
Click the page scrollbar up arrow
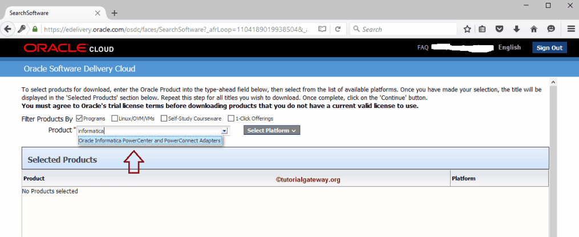pos(553,82)
